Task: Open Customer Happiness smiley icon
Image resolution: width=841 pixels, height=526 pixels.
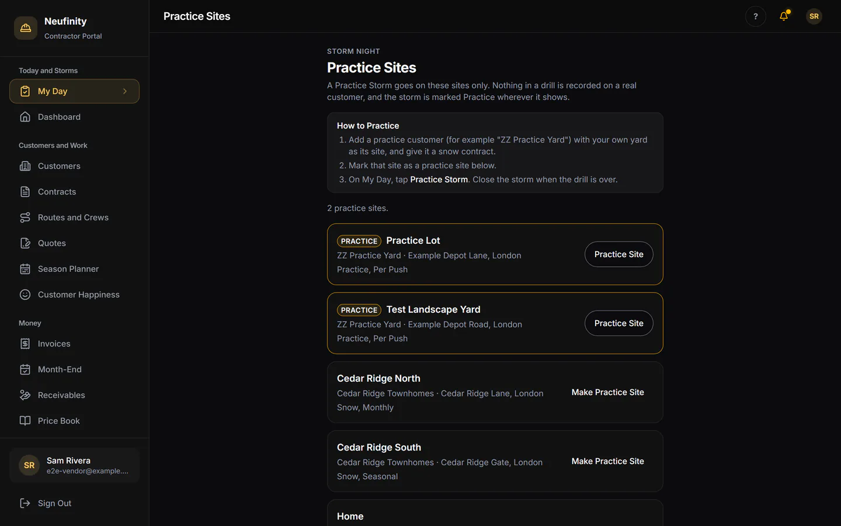Action: (x=25, y=295)
